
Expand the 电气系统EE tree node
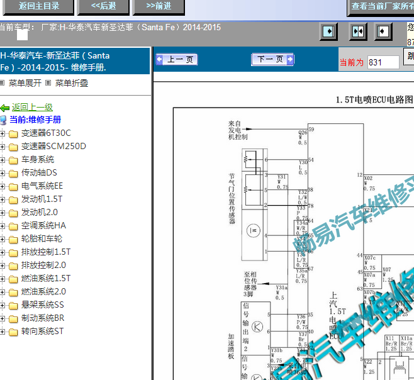pos(3,186)
